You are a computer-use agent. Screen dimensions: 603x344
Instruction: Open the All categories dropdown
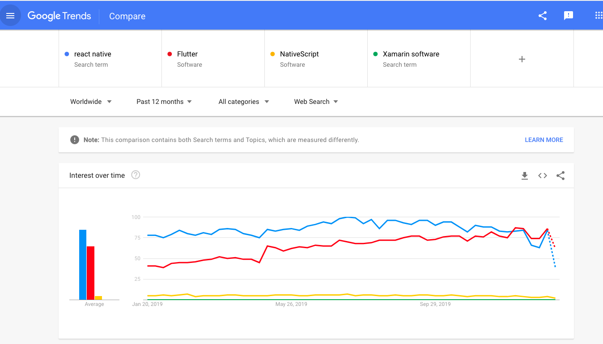pos(243,102)
